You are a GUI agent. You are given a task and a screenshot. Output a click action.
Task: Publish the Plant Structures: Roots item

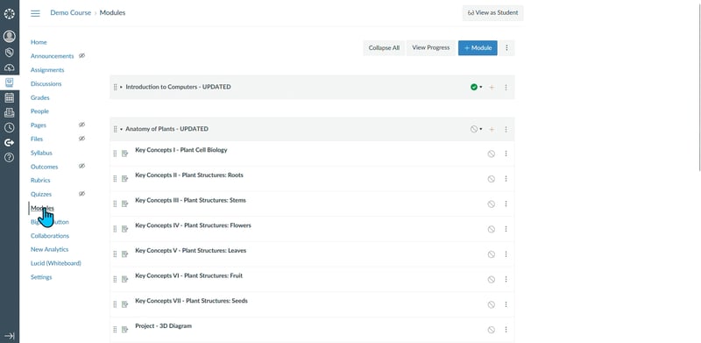point(491,179)
